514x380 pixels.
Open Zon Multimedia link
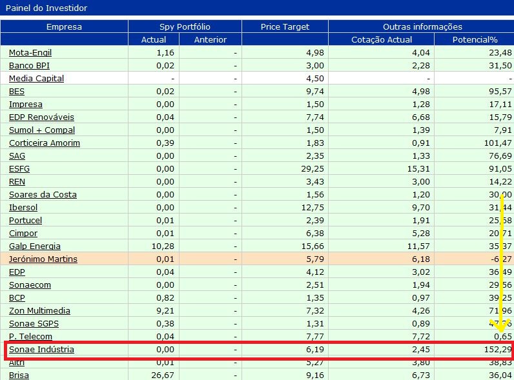pyautogui.click(x=39, y=310)
